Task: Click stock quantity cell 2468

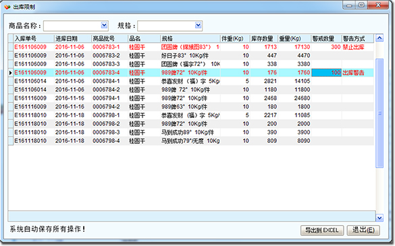Action: 264,98
